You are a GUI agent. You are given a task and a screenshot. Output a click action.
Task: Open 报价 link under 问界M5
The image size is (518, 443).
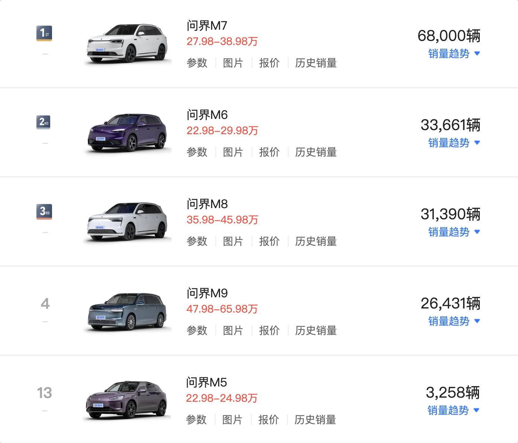tap(268, 420)
